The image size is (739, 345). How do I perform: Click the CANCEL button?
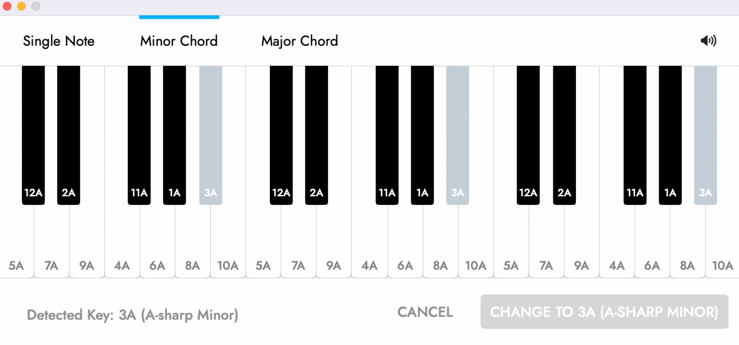point(424,312)
